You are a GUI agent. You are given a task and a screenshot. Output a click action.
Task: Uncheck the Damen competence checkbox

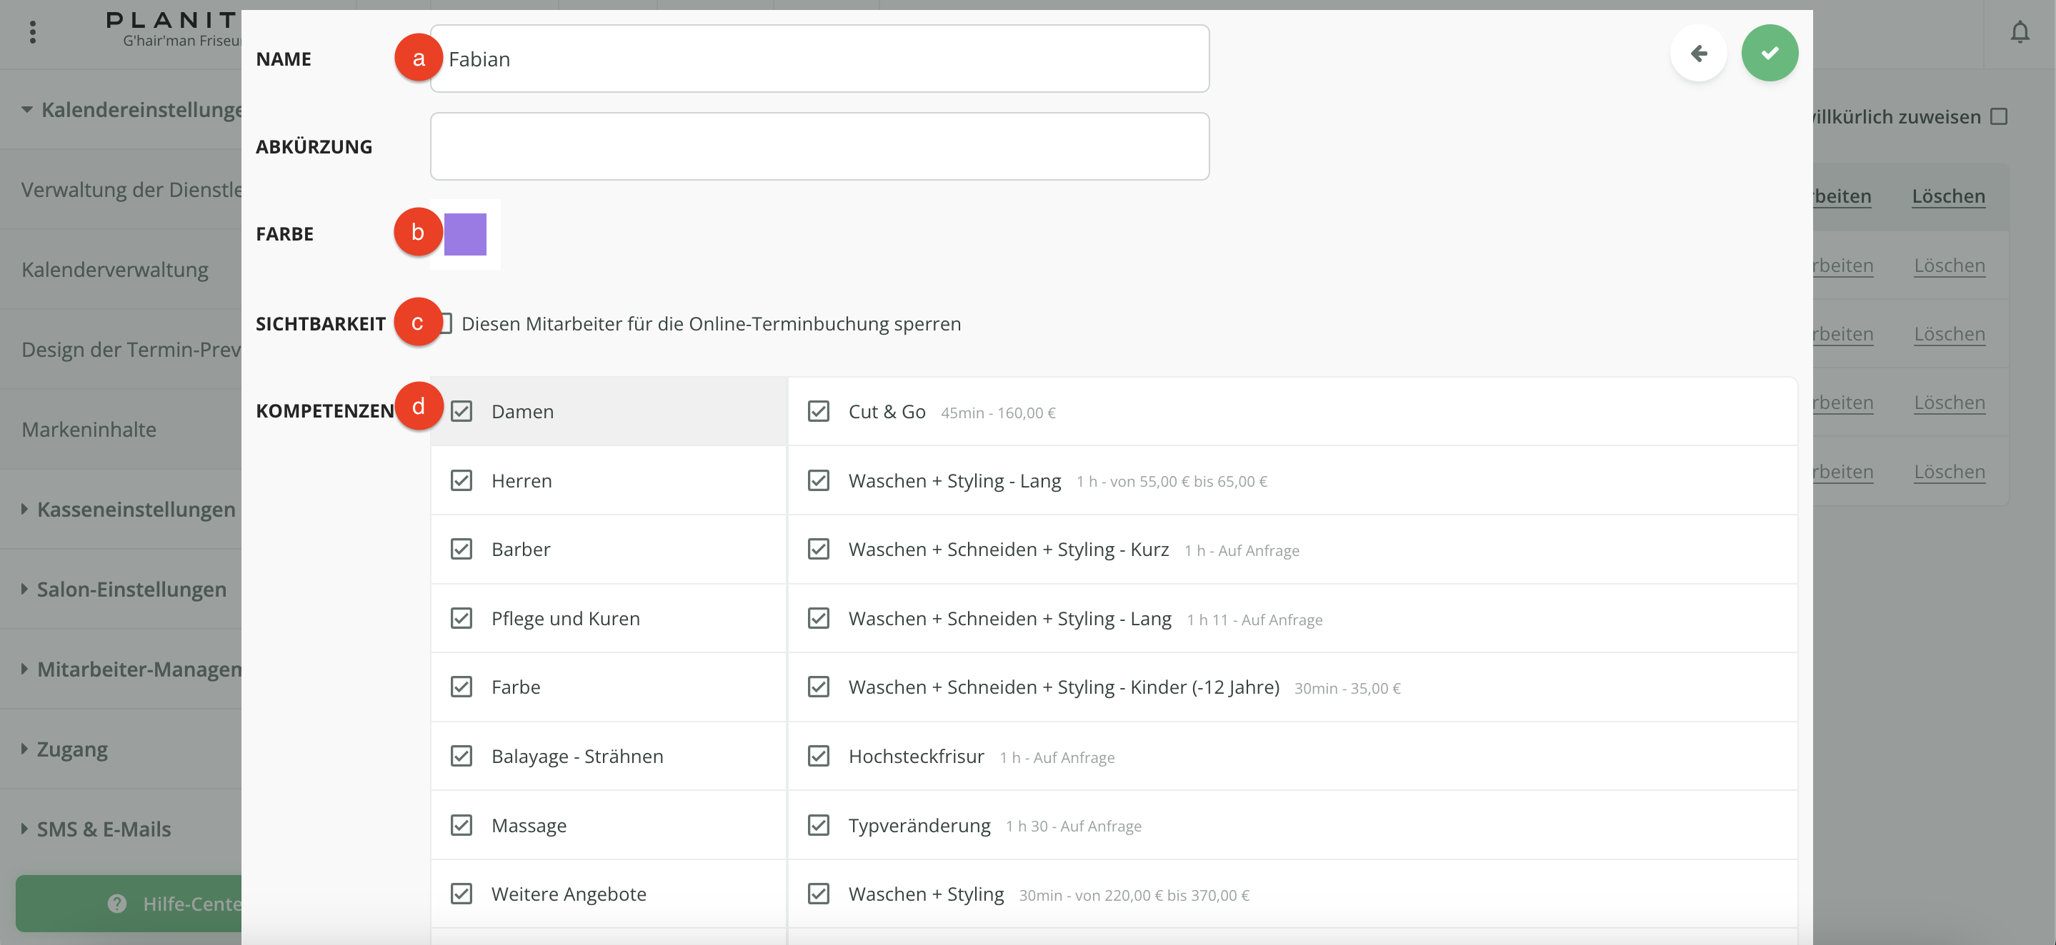(461, 412)
